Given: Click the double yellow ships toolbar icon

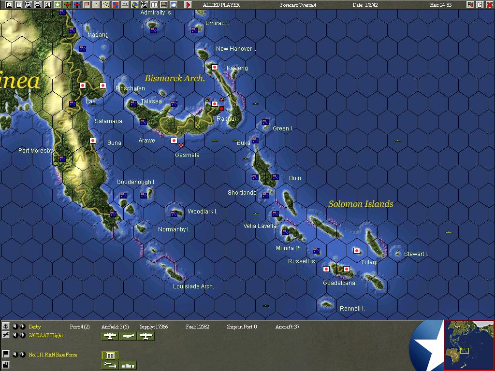Looking at the screenshot, I should pos(106,5).
